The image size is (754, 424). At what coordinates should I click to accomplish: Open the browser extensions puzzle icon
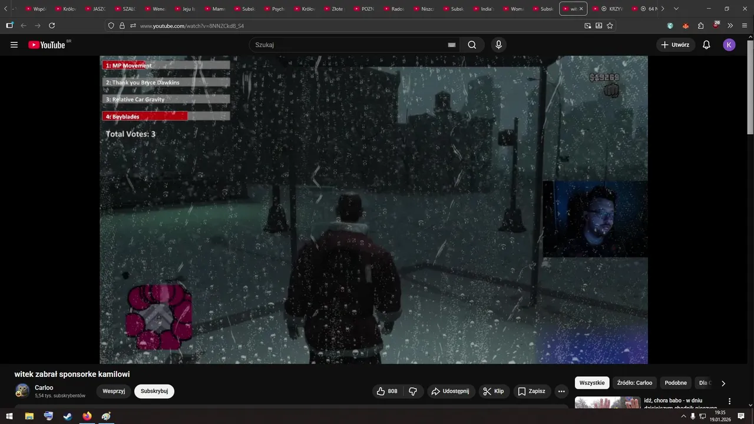(x=700, y=26)
